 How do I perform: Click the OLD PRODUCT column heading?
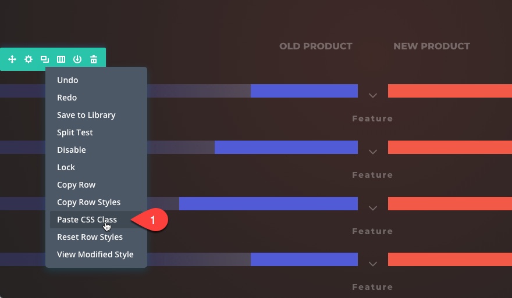pyautogui.click(x=316, y=46)
